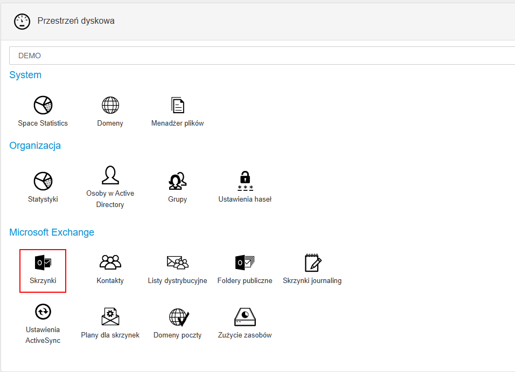Image resolution: width=515 pixels, height=372 pixels.
Task: Click the System section heading
Action: coord(25,75)
